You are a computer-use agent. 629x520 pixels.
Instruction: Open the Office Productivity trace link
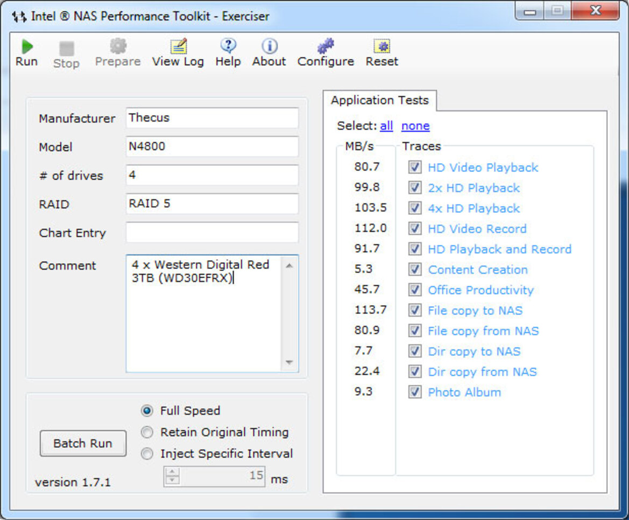(480, 290)
